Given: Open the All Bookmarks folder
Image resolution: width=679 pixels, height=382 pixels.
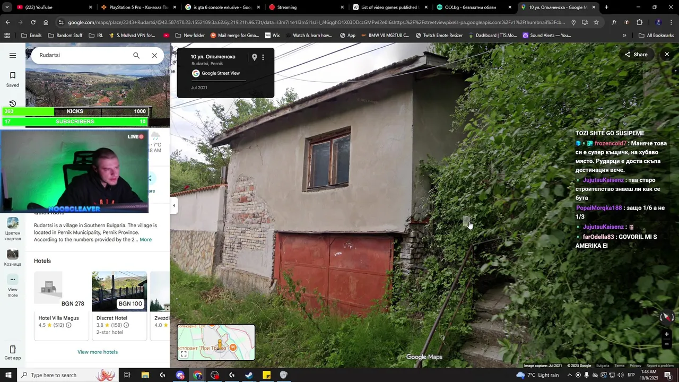Looking at the screenshot, I should [656, 36].
